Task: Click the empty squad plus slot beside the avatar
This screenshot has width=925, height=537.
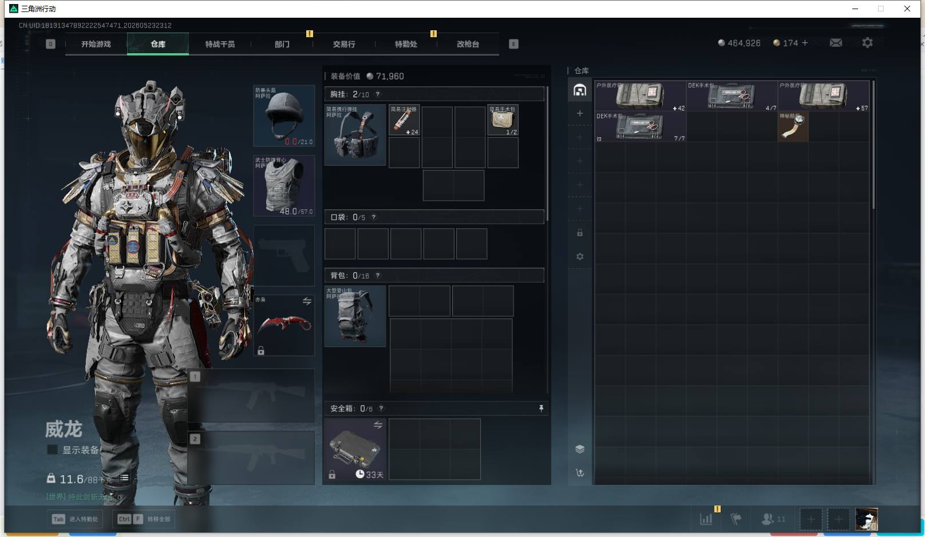Action: [839, 519]
